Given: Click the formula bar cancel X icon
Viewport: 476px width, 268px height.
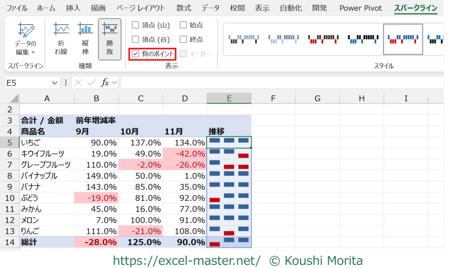Looking at the screenshot, I should pyautogui.click(x=79, y=82).
